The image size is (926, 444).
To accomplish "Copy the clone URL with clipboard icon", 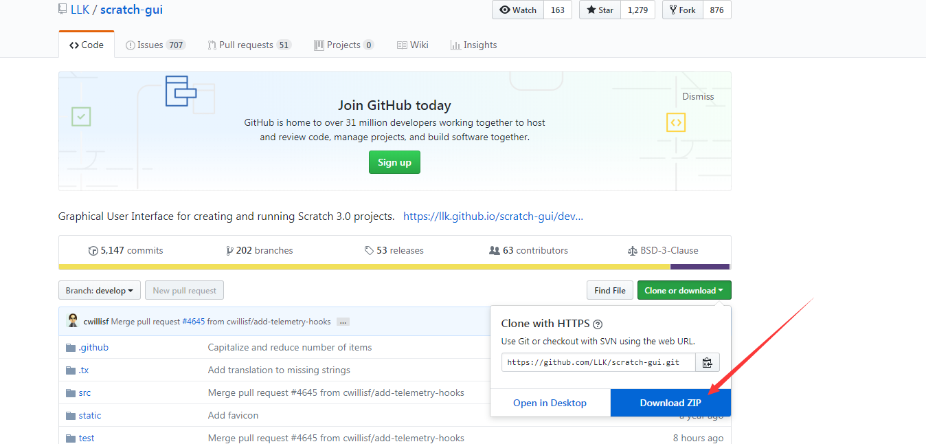I will tap(707, 362).
